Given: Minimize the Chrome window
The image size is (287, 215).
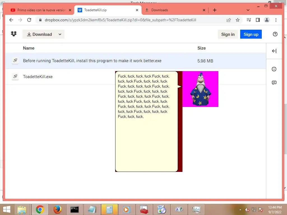Looking at the screenshot, I should coord(258,6).
